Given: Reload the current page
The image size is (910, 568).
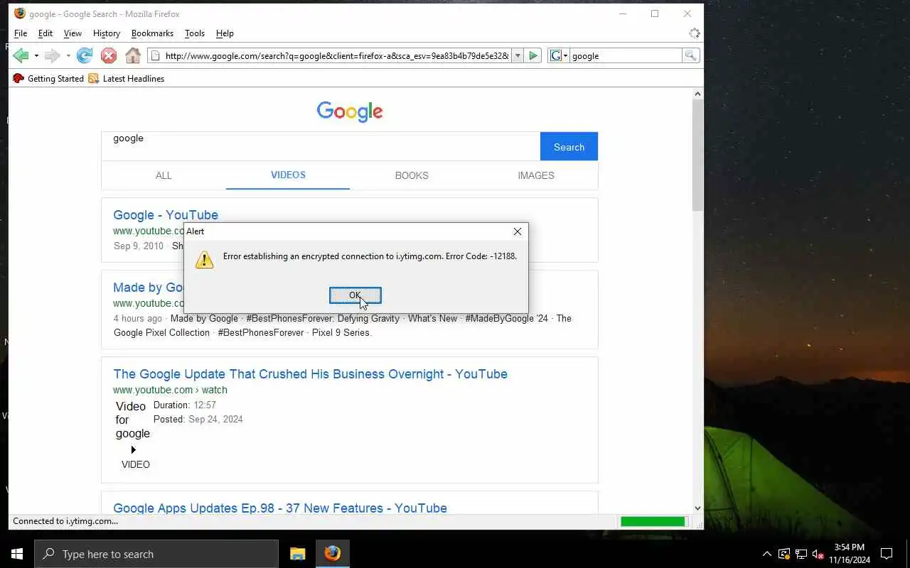Looking at the screenshot, I should pyautogui.click(x=85, y=55).
